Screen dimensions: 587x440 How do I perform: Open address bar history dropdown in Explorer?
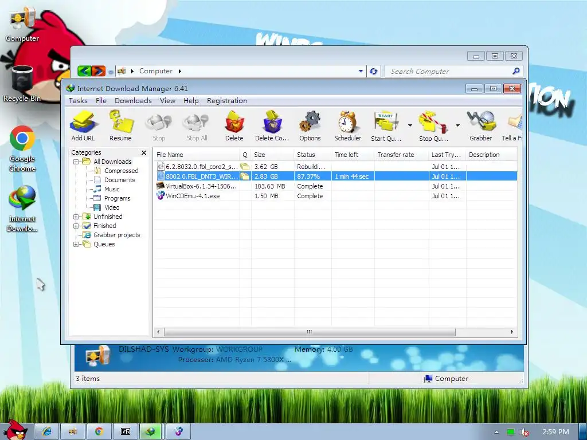361,71
